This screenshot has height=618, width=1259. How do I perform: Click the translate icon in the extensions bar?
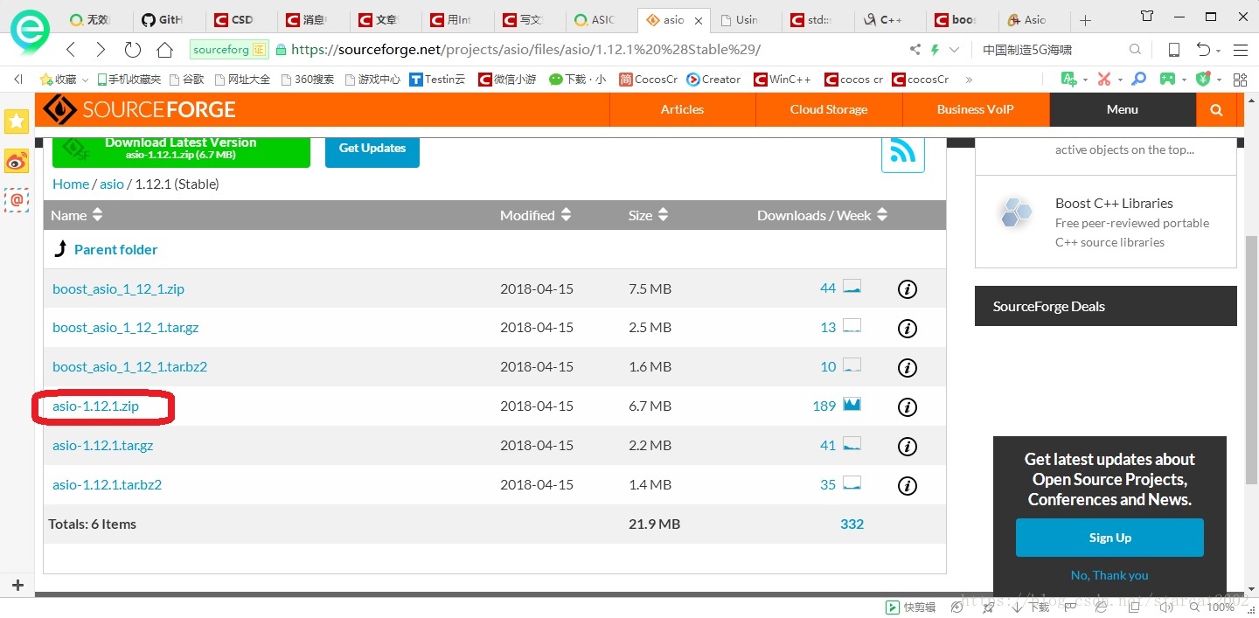click(1068, 79)
